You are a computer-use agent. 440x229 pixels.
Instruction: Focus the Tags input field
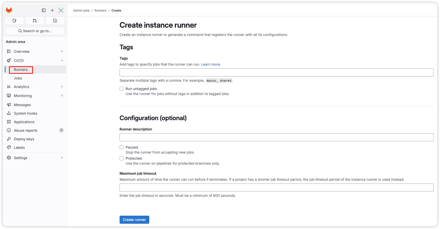[276, 72]
